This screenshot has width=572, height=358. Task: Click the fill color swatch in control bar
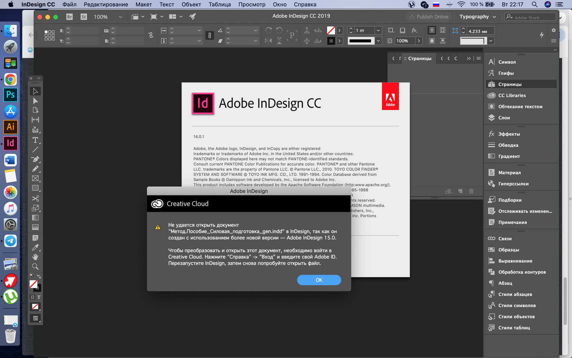331,31
